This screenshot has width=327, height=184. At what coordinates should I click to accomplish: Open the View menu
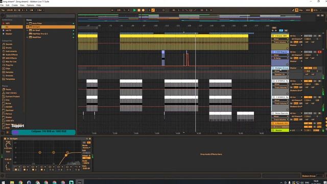coord(22,5)
